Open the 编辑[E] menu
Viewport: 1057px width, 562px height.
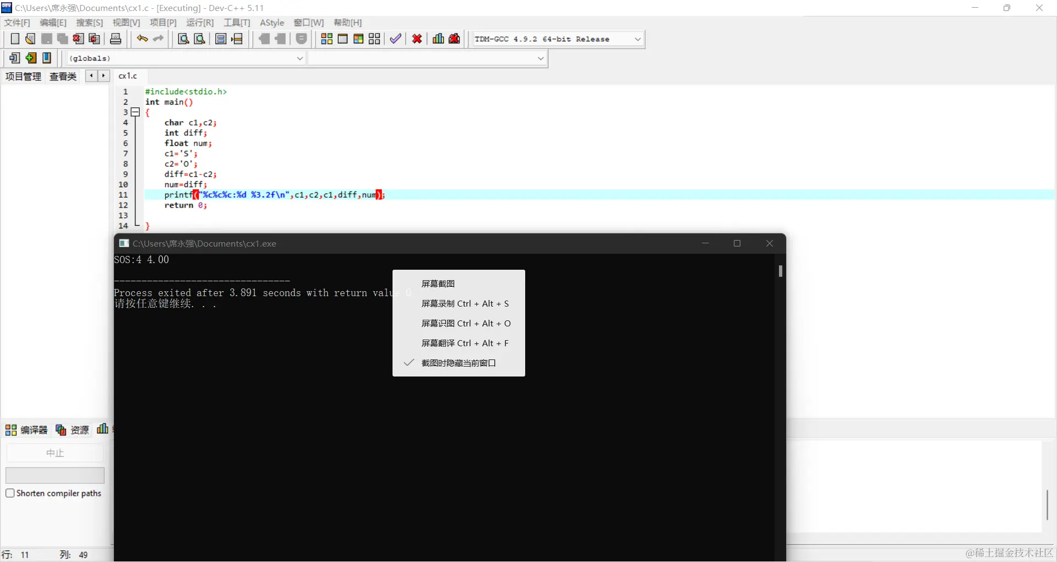53,23
